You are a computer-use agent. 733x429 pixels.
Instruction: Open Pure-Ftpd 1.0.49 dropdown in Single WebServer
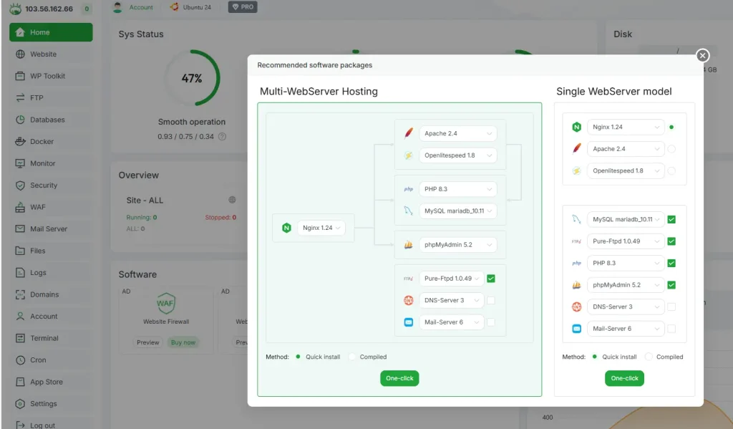point(626,241)
